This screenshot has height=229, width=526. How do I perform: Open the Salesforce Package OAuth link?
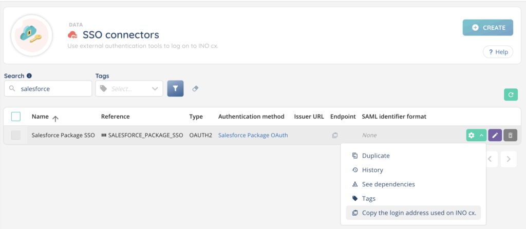253,136
